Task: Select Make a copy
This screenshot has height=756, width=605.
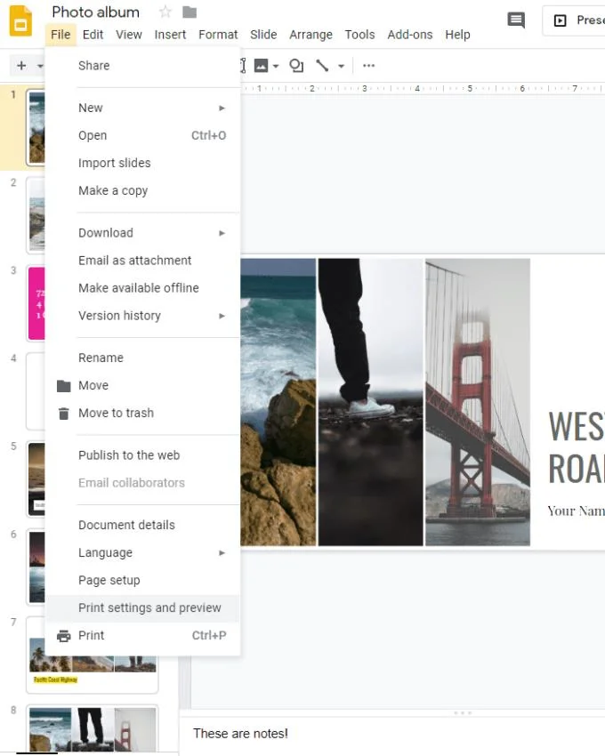Action: (143, 190)
